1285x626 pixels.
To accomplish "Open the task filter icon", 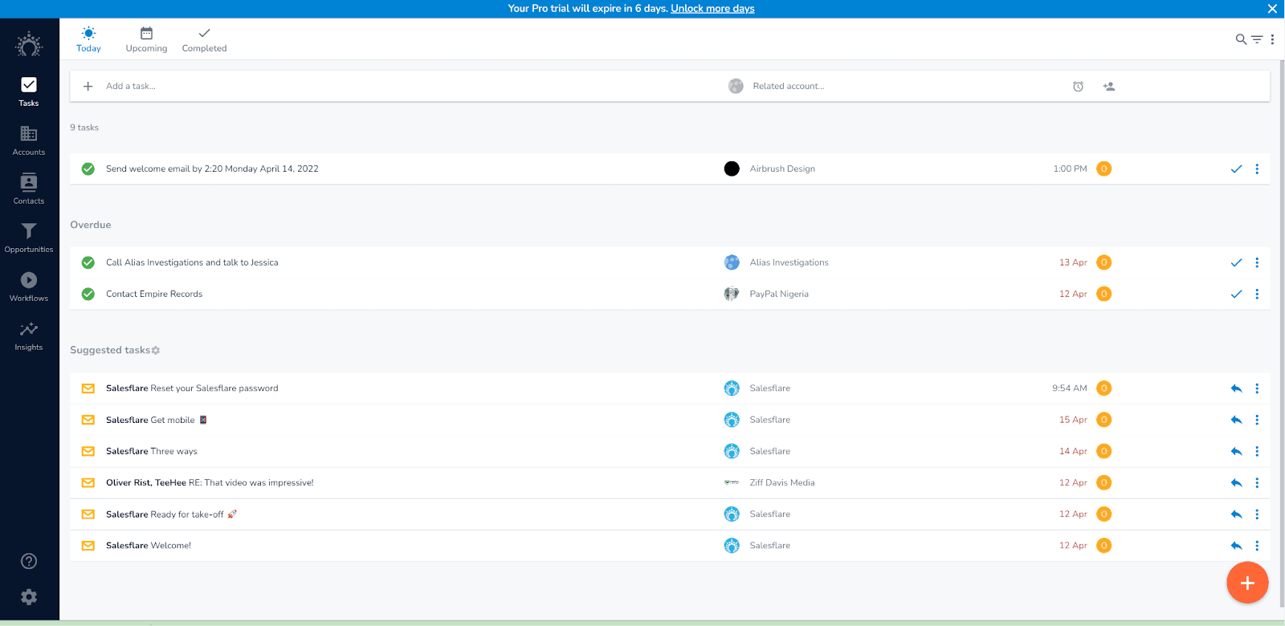I will pos(1257,39).
